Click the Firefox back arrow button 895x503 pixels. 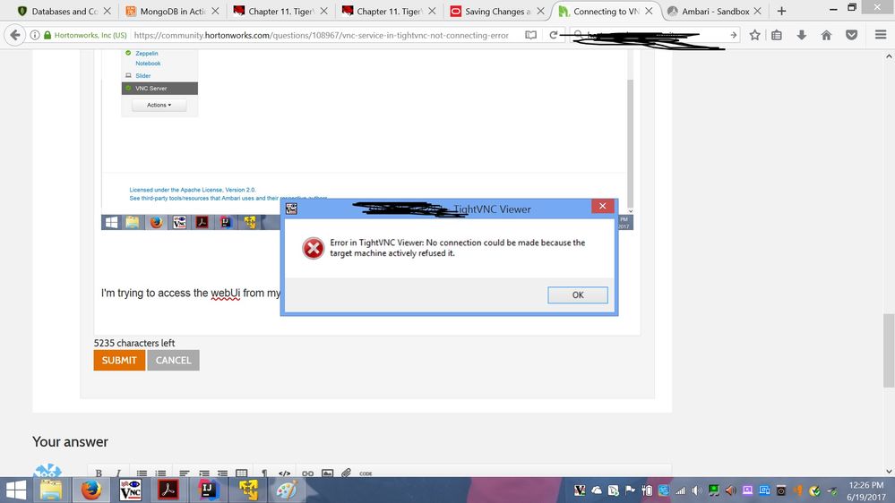(x=15, y=35)
